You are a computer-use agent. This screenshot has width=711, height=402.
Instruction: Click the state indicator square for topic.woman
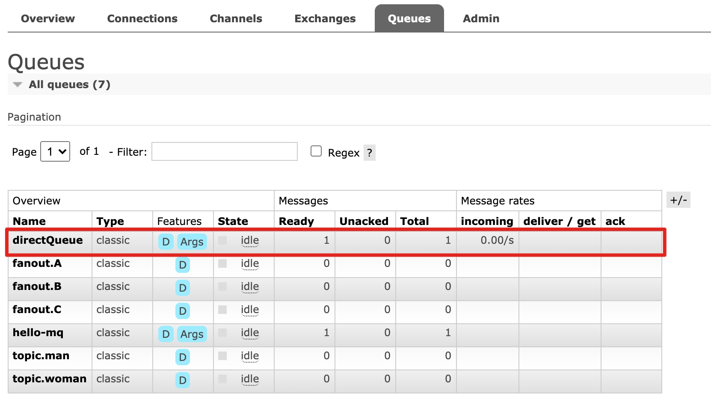(x=222, y=379)
